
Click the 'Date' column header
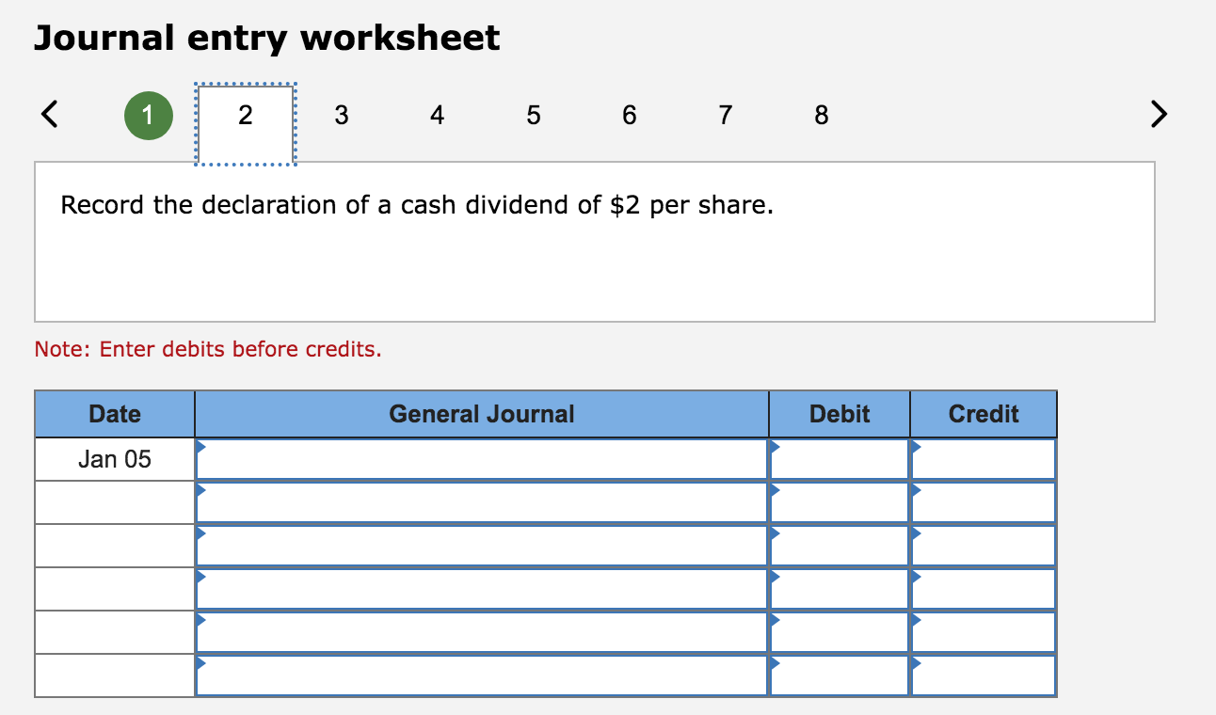(115, 414)
